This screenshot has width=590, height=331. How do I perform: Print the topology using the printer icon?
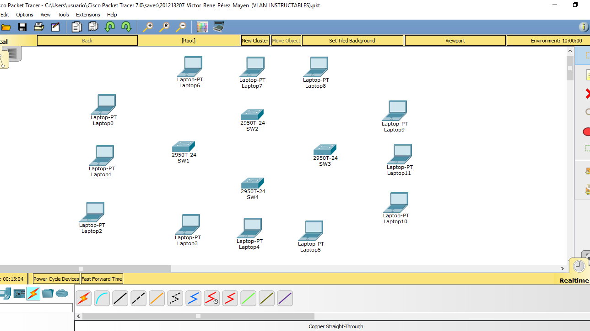[39, 27]
